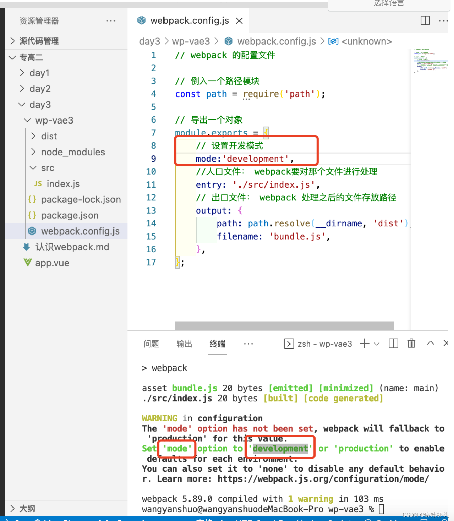The height and width of the screenshot is (521, 454).
Task: Click line number 9 in gutter
Action: (153, 159)
